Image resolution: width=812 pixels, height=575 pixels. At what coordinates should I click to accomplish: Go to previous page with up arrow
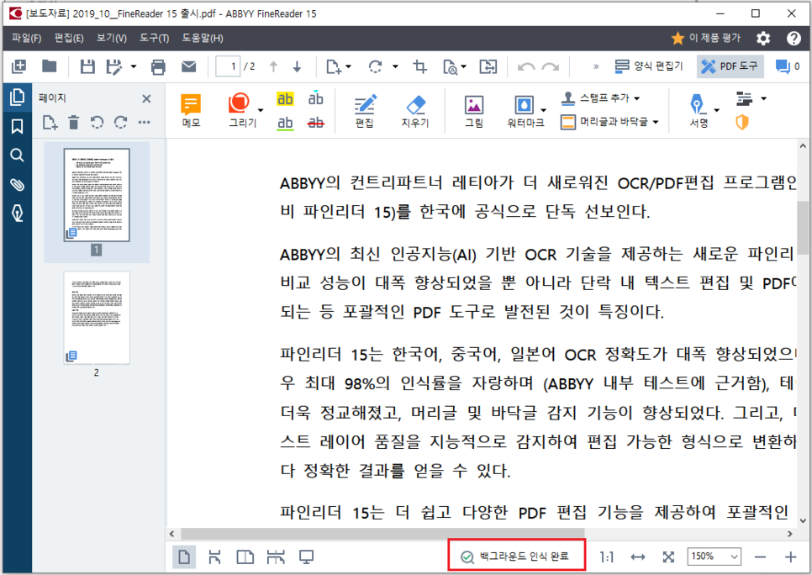pyautogui.click(x=273, y=66)
